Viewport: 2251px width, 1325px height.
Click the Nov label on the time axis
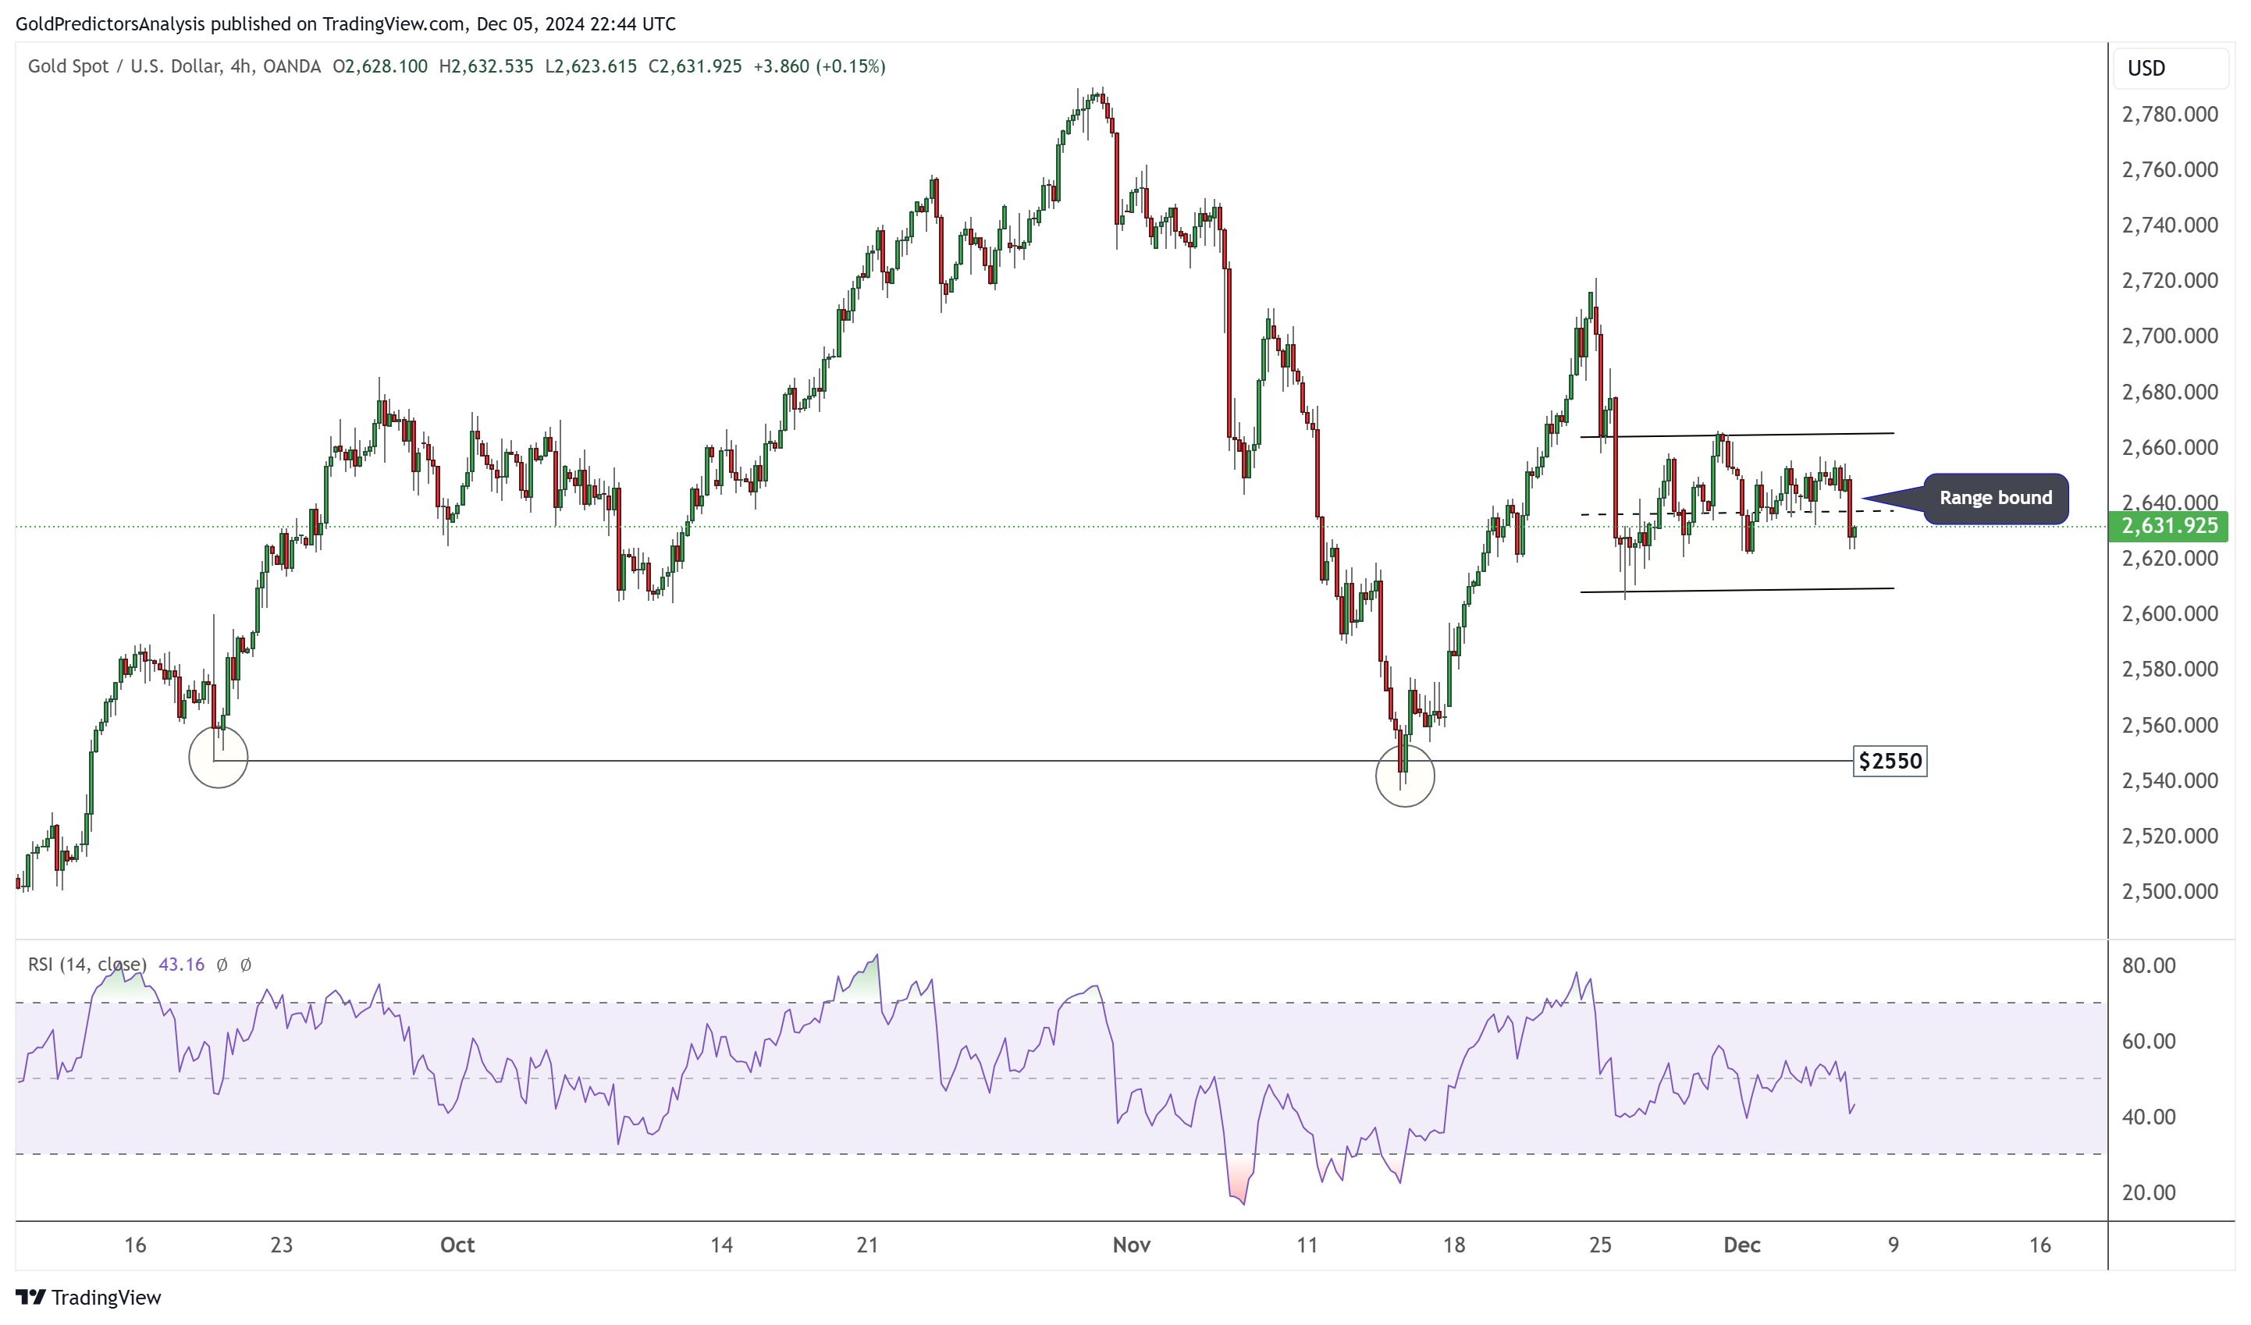tap(1131, 1245)
